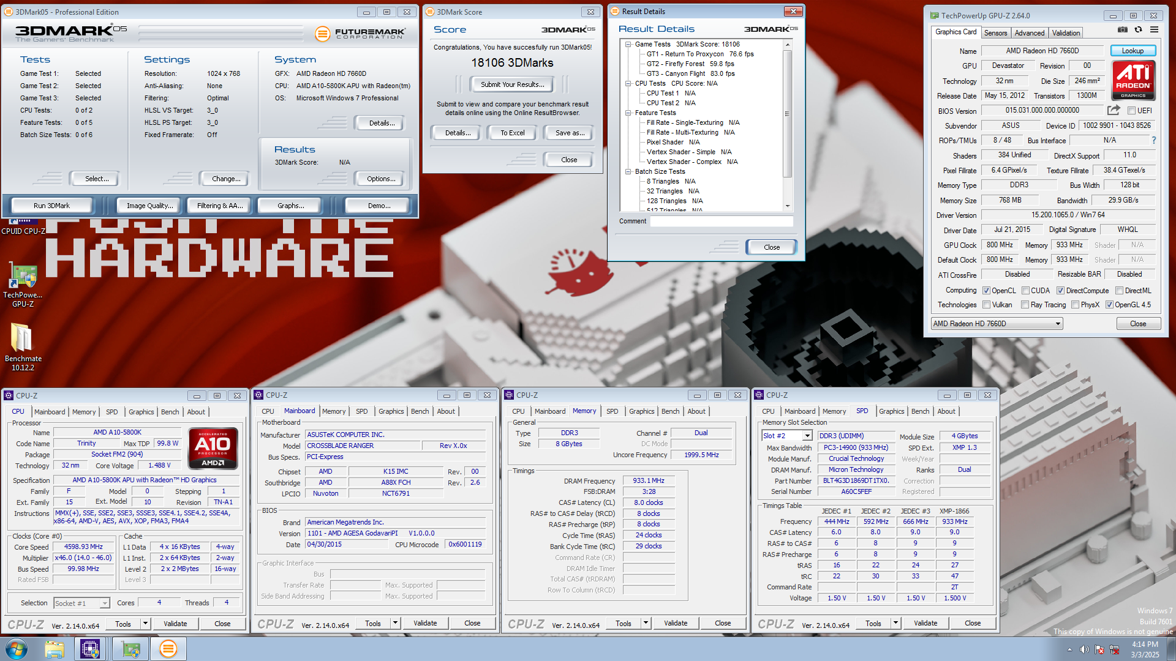Show hidden tray icons arrow

pyautogui.click(x=1069, y=649)
